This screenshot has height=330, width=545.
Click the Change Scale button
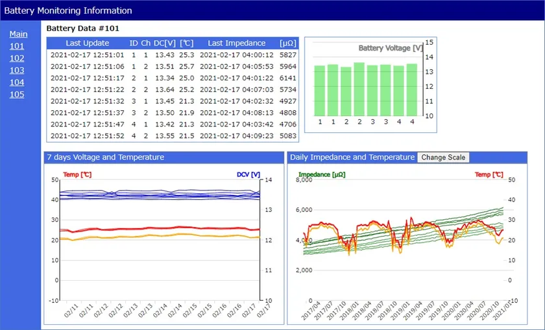pyautogui.click(x=442, y=158)
